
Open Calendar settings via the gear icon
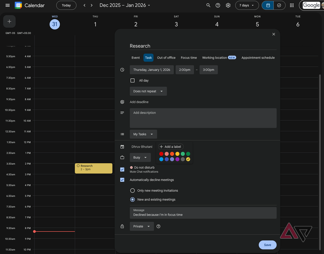coord(228,5)
